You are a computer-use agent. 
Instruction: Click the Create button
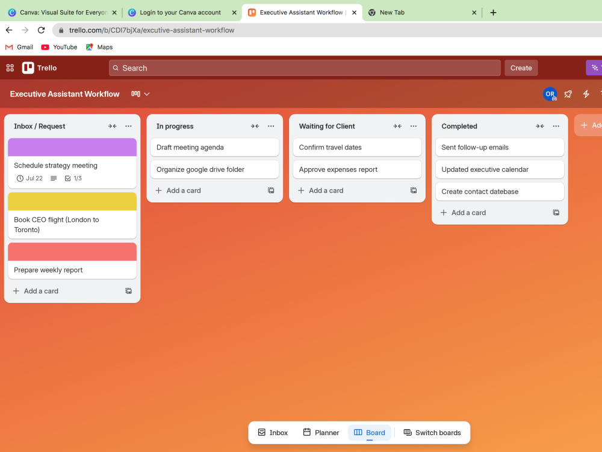521,67
